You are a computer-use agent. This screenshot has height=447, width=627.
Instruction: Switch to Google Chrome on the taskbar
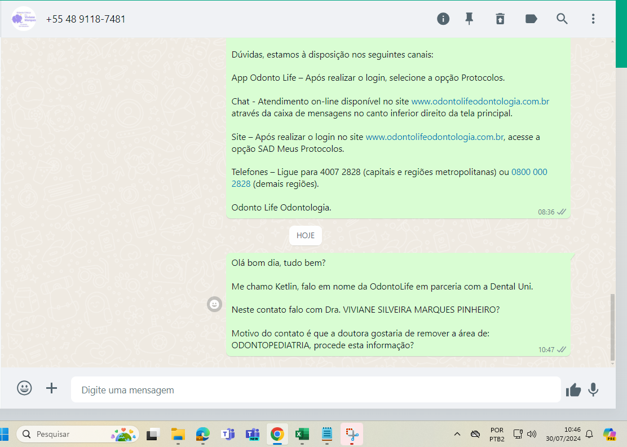click(x=277, y=434)
